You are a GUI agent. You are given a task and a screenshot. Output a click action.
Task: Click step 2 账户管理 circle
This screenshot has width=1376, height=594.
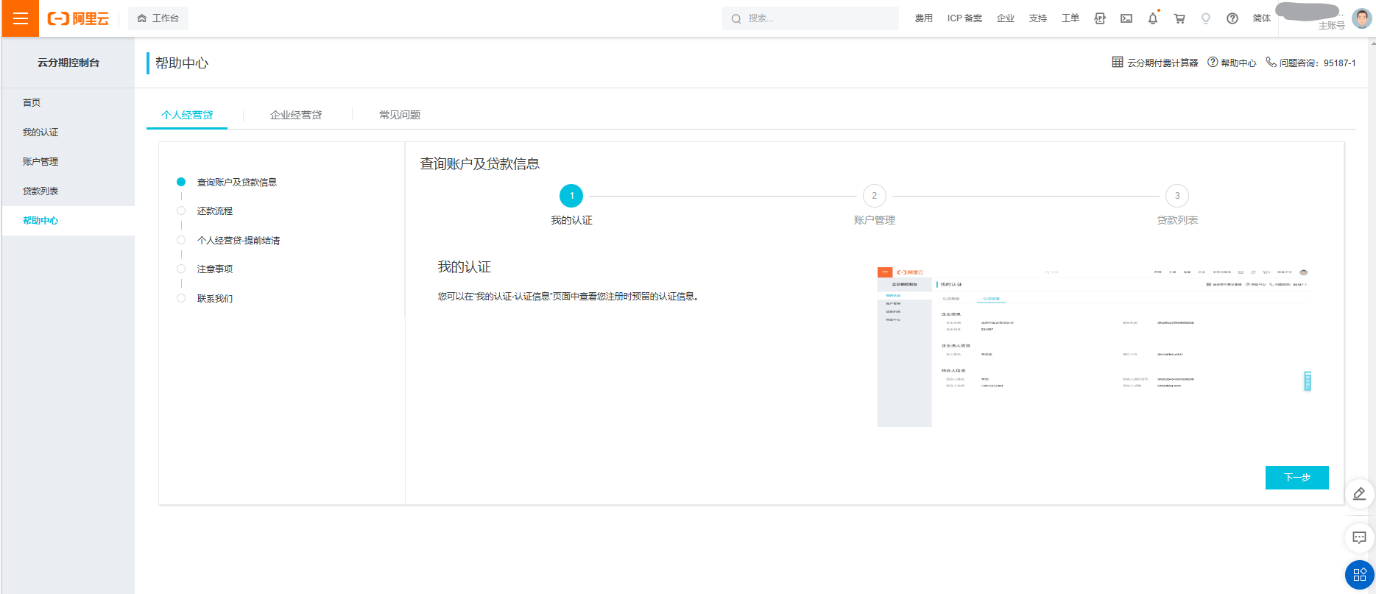875,196
